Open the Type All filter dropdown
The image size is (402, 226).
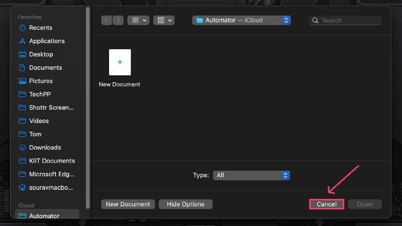point(251,175)
